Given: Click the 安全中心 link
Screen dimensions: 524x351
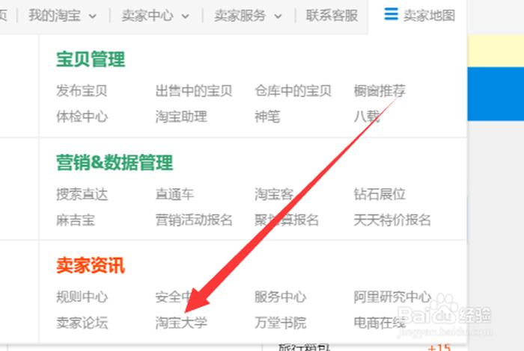Looking at the screenshot, I should pos(181,296).
